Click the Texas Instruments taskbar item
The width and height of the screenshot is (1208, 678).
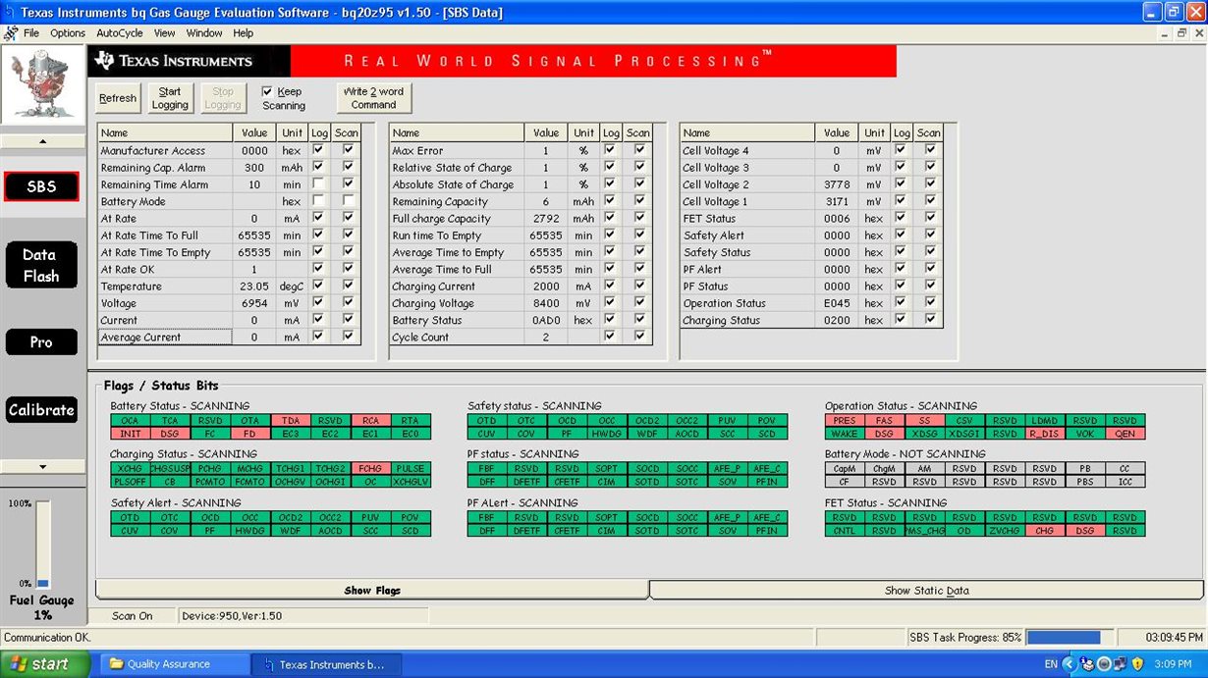coord(324,664)
